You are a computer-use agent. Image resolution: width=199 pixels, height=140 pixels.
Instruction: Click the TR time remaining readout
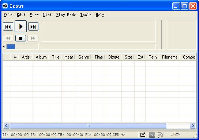[71, 135]
